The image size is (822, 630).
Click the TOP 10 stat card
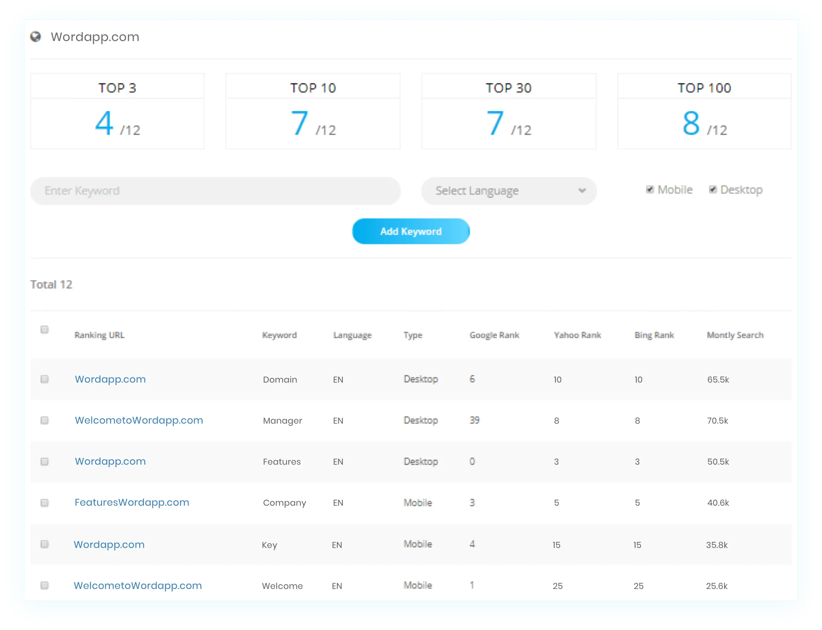click(x=313, y=111)
